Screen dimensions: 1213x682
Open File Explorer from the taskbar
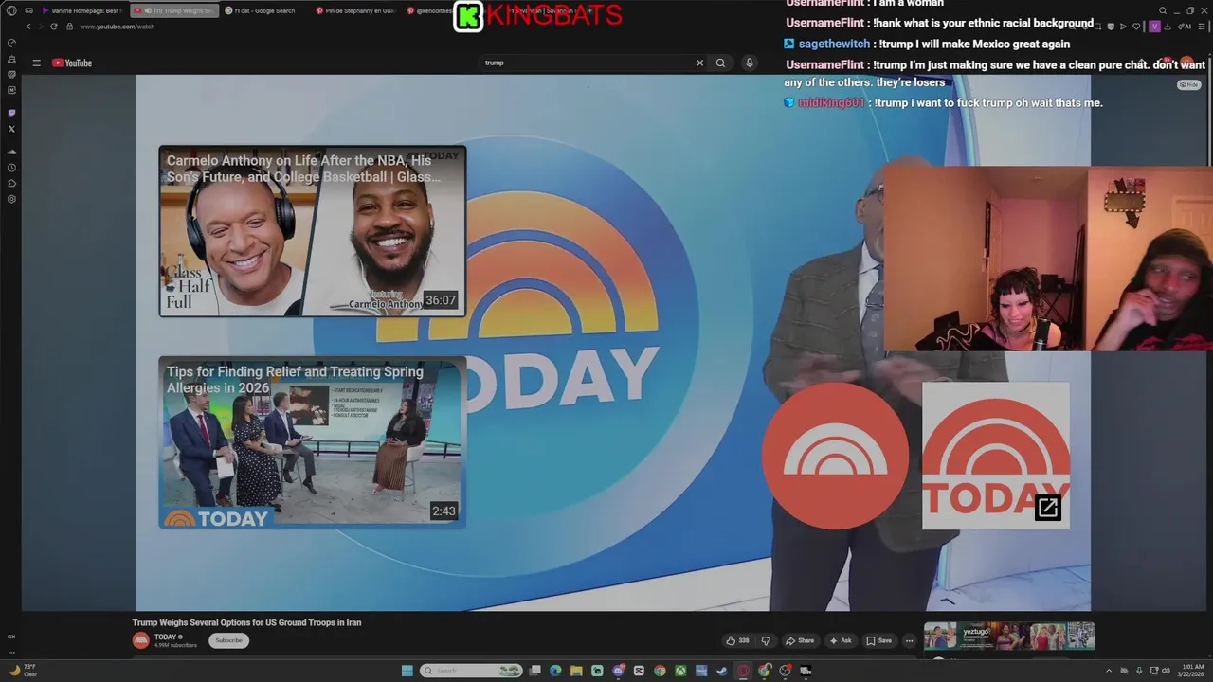click(576, 671)
